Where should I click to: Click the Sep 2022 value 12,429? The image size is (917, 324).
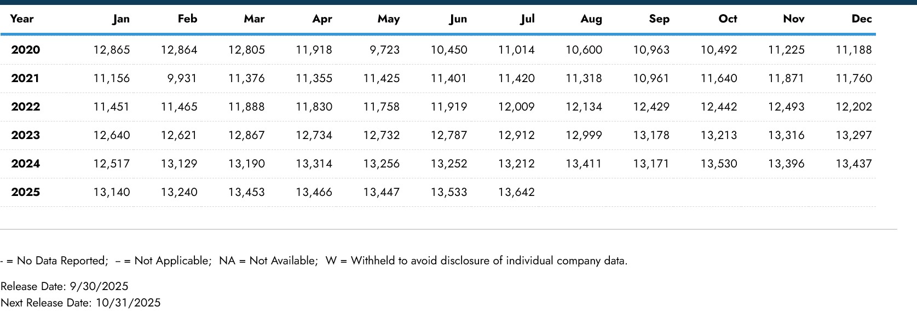pos(651,107)
